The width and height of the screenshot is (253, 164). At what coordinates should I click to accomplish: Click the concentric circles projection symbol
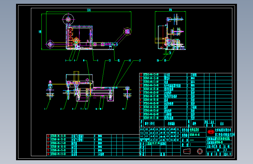(x=200, y=151)
